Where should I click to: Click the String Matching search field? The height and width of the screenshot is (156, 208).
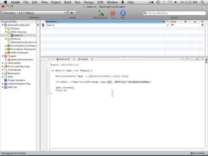174,13
